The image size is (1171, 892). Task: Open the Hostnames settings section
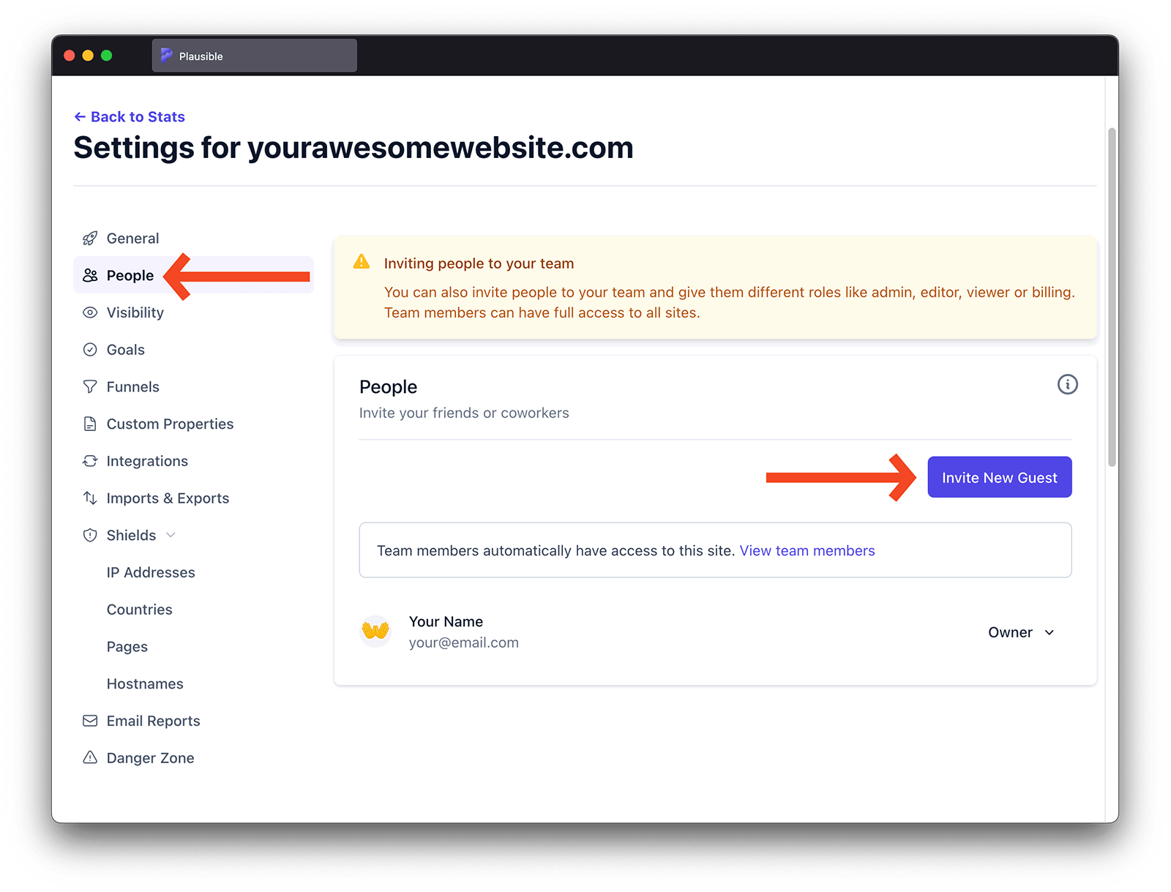(145, 683)
